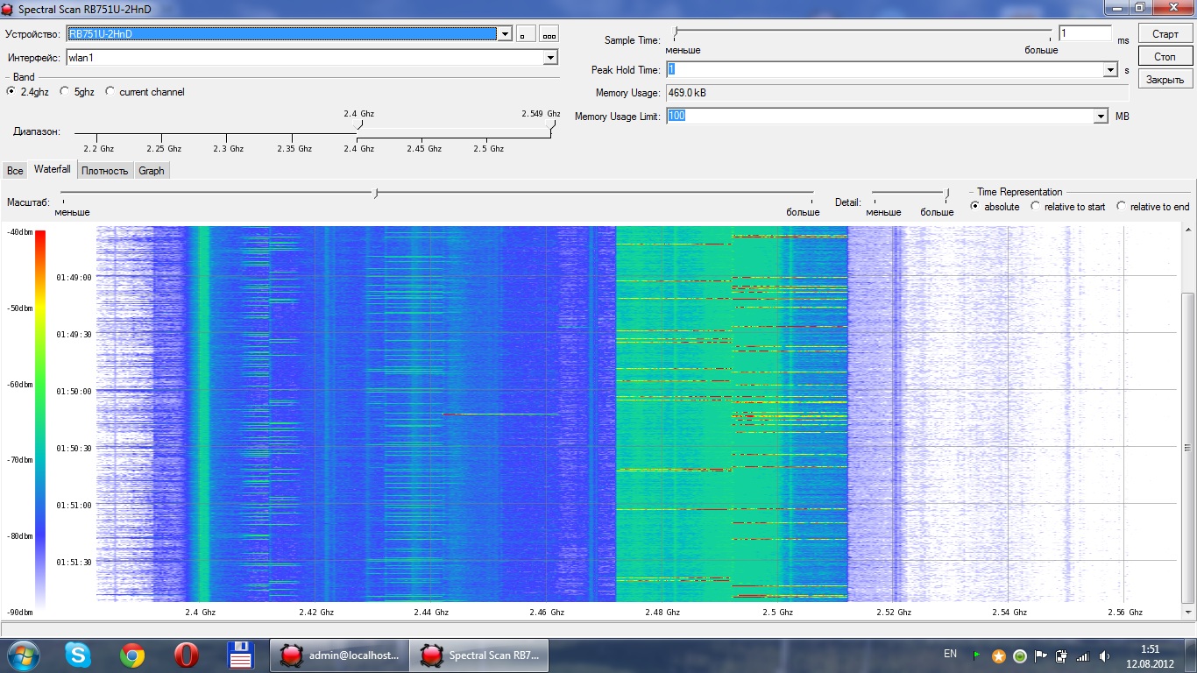The height and width of the screenshot is (673, 1197).
Task: Click the three-dot browse button beside the device field
Action: (549, 34)
